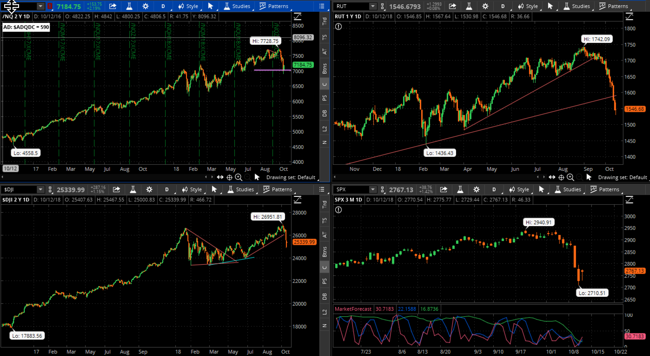Click expand arrows icon below /NQ chart
The height and width of the screenshot is (356, 650).
[x=220, y=177]
